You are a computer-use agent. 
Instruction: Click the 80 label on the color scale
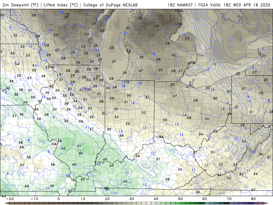[x=254, y=199]
